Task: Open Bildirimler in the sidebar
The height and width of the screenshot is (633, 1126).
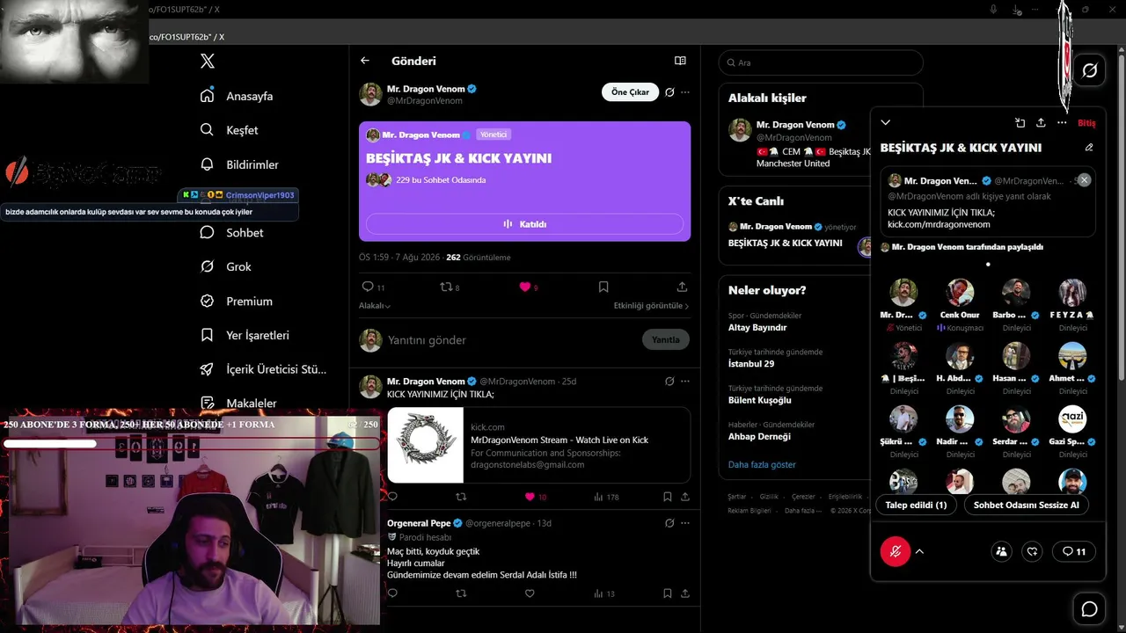Action: click(240, 164)
